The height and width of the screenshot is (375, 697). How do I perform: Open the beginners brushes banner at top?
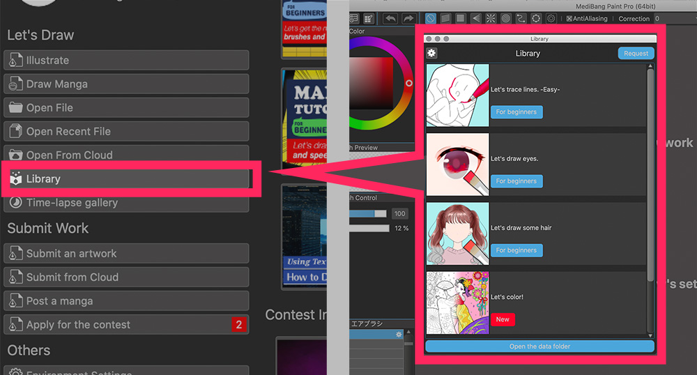(305, 28)
